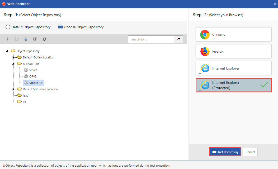Click inside the Search for field
278x169 pixels.
click(x=151, y=39)
